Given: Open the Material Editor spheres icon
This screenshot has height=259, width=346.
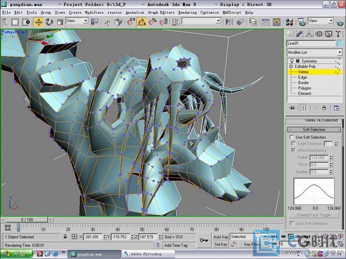Looking at the screenshot, I should [x=289, y=22].
